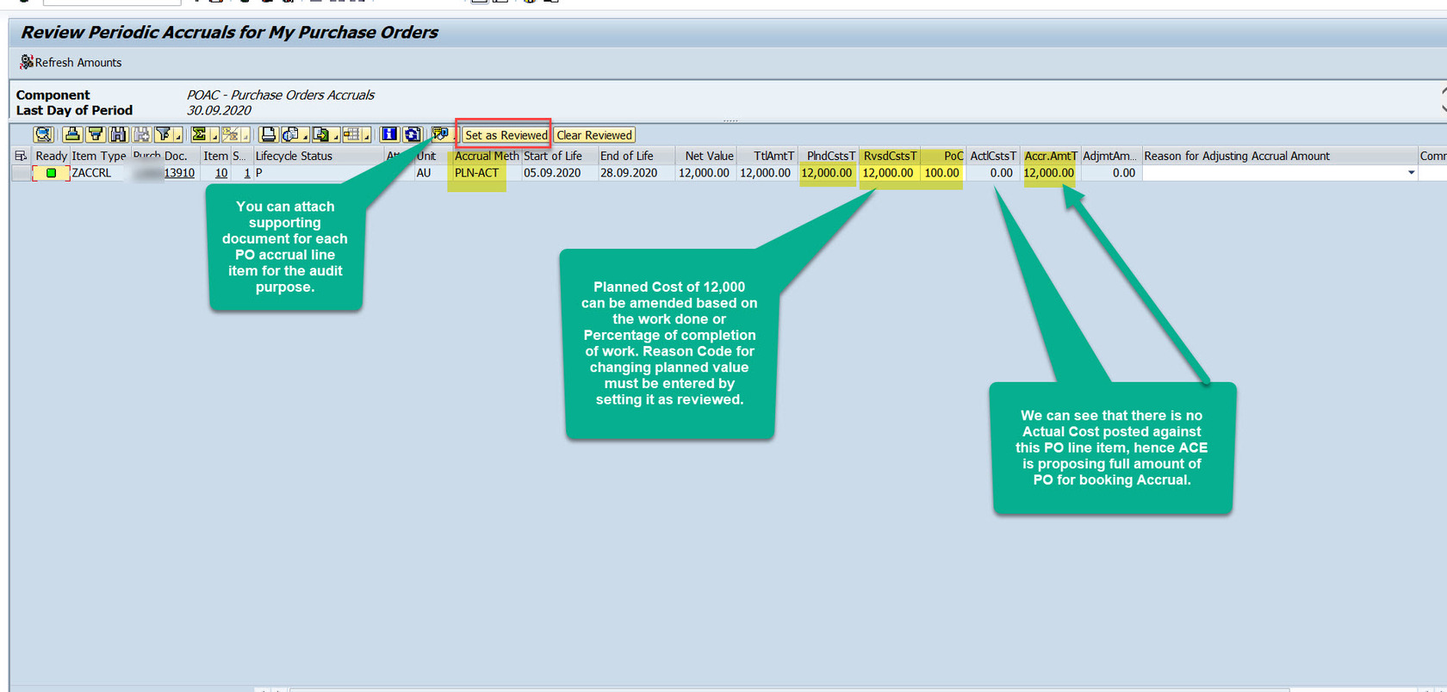Click the Lifecycle Status column header
Image resolution: width=1447 pixels, height=692 pixels.
point(318,156)
